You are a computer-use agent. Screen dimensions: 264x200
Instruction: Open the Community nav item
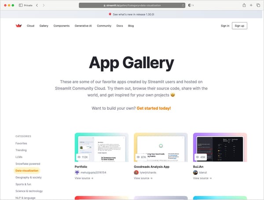point(104,26)
